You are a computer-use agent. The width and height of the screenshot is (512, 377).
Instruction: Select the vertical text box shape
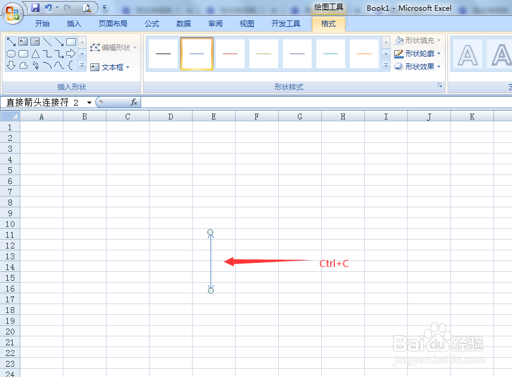pyautogui.click(x=35, y=41)
